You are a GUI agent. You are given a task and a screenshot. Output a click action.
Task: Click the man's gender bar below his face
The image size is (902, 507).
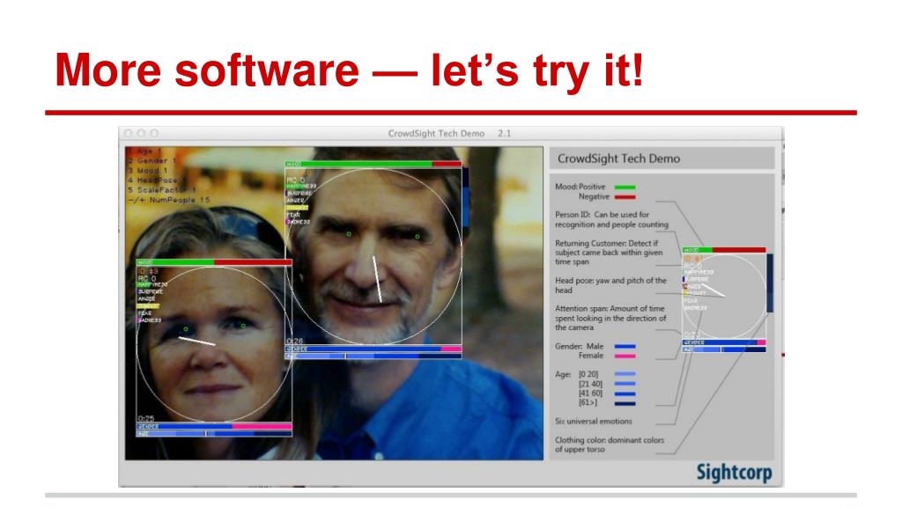pyautogui.click(x=373, y=349)
